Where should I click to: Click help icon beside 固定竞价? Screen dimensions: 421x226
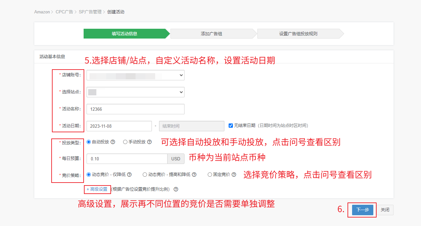click(234, 175)
